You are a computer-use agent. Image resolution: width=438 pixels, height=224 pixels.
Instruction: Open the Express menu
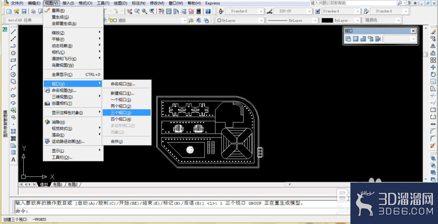point(212,3)
